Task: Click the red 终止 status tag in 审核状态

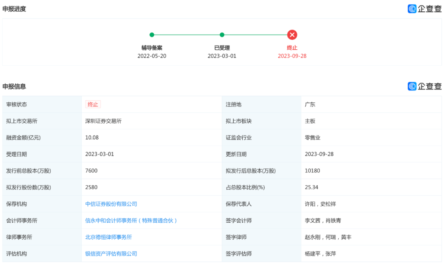Action: coord(93,104)
